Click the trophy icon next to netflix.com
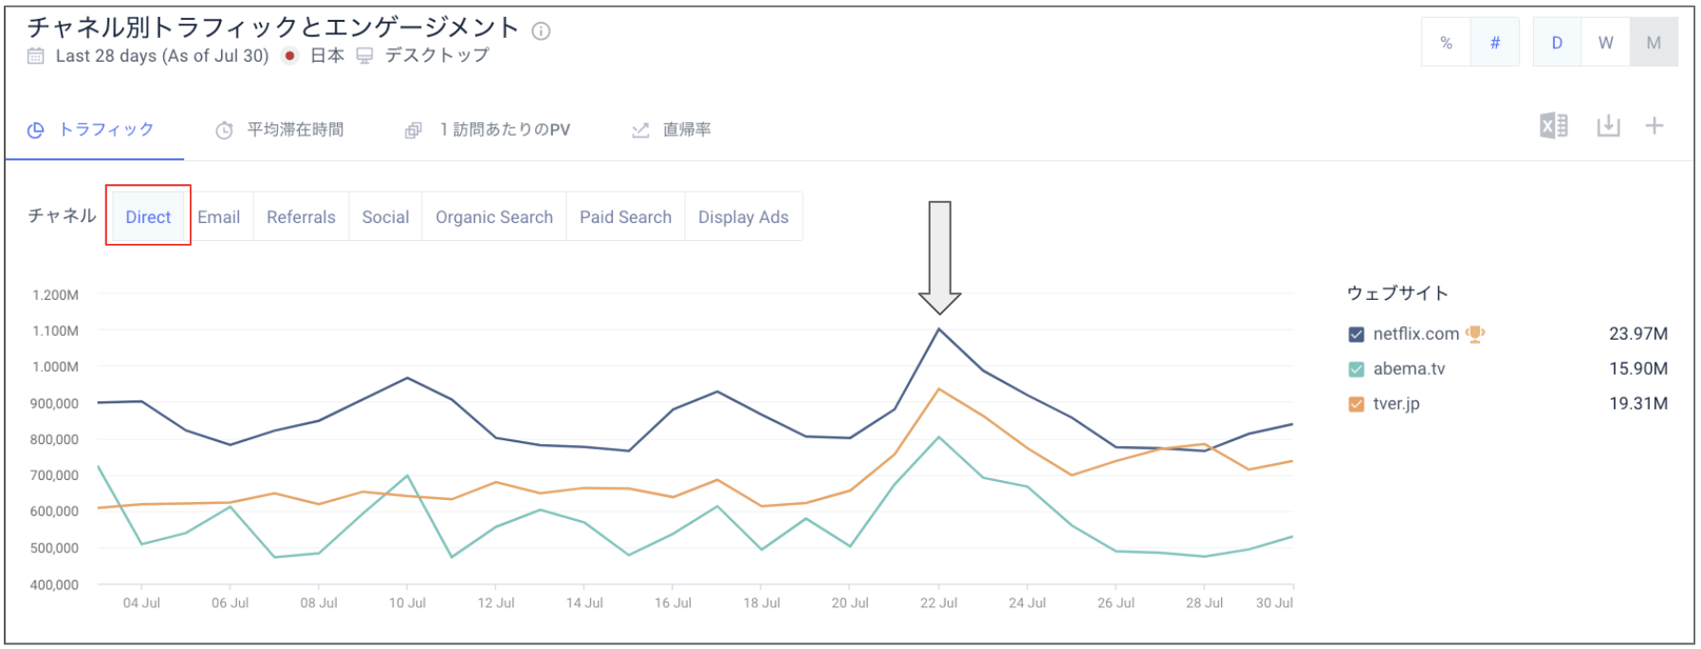The height and width of the screenshot is (649, 1701). [x=1475, y=334]
